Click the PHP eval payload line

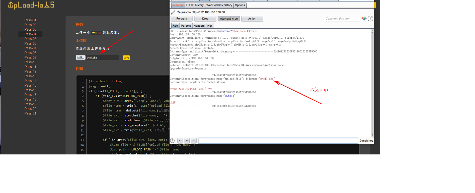pos(191,89)
